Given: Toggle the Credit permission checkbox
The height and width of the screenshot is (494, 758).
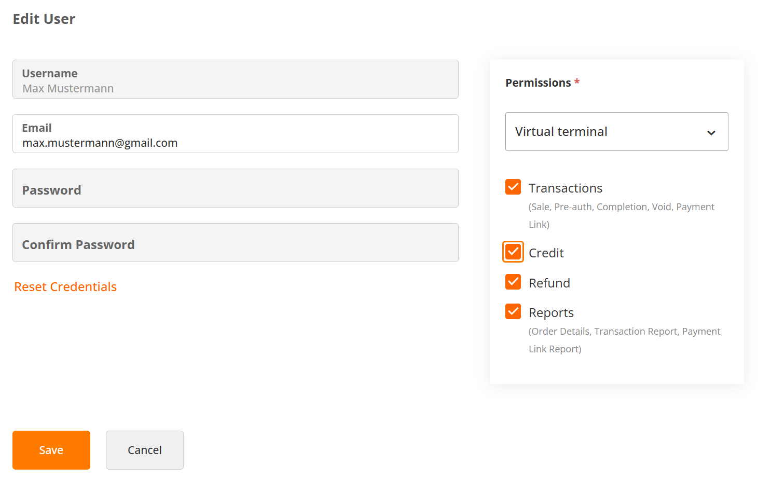Looking at the screenshot, I should point(513,252).
